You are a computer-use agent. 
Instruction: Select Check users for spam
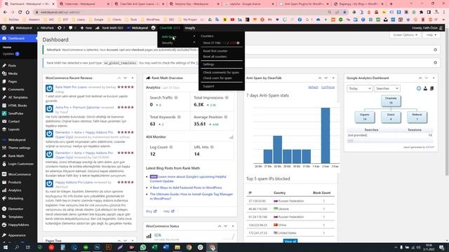217,78
